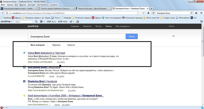The height and width of the screenshot is (109, 204).
Task: Open the Почта bookmark with the envelope icon
Action: 56,18
